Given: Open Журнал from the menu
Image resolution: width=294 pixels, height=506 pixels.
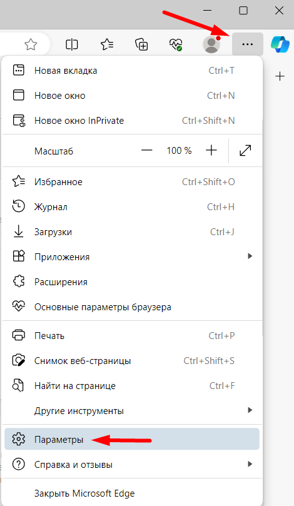Looking at the screenshot, I should (132, 206).
